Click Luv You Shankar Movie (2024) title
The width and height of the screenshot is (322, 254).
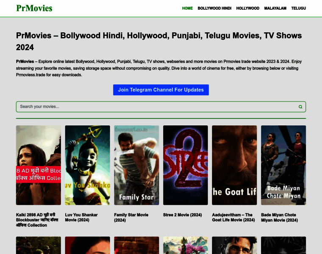point(81,217)
